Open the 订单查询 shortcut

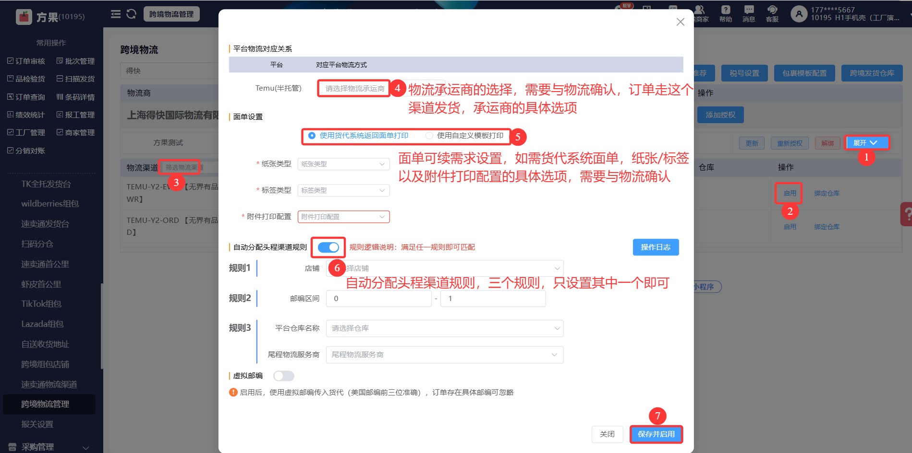(x=26, y=97)
